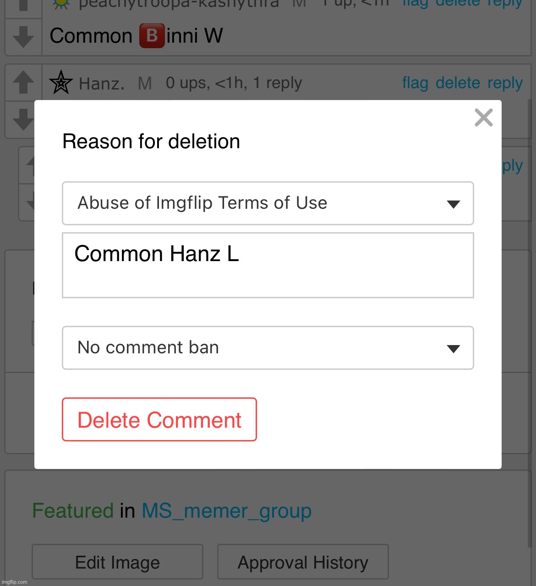536x586 pixels.
Task: Upvote the Hanz. comment
Action: (23, 83)
